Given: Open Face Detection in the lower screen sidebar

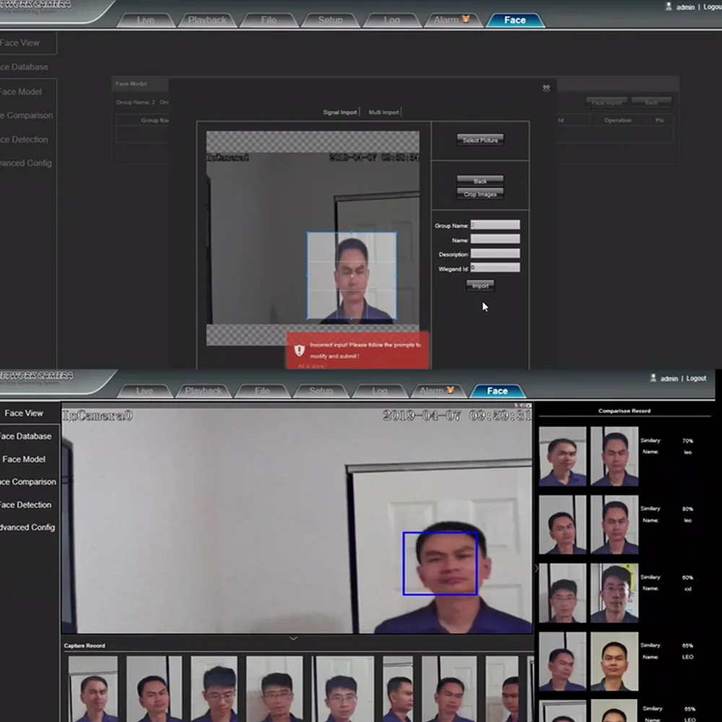Looking at the screenshot, I should 27,505.
